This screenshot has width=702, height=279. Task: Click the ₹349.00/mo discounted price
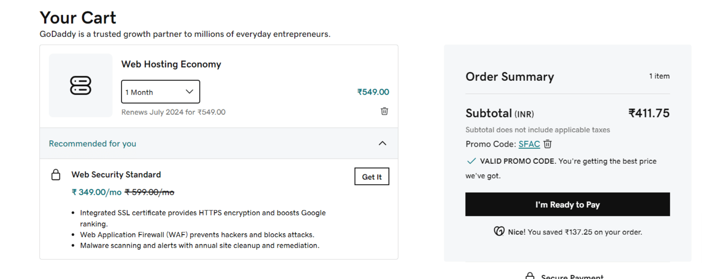[x=96, y=192]
